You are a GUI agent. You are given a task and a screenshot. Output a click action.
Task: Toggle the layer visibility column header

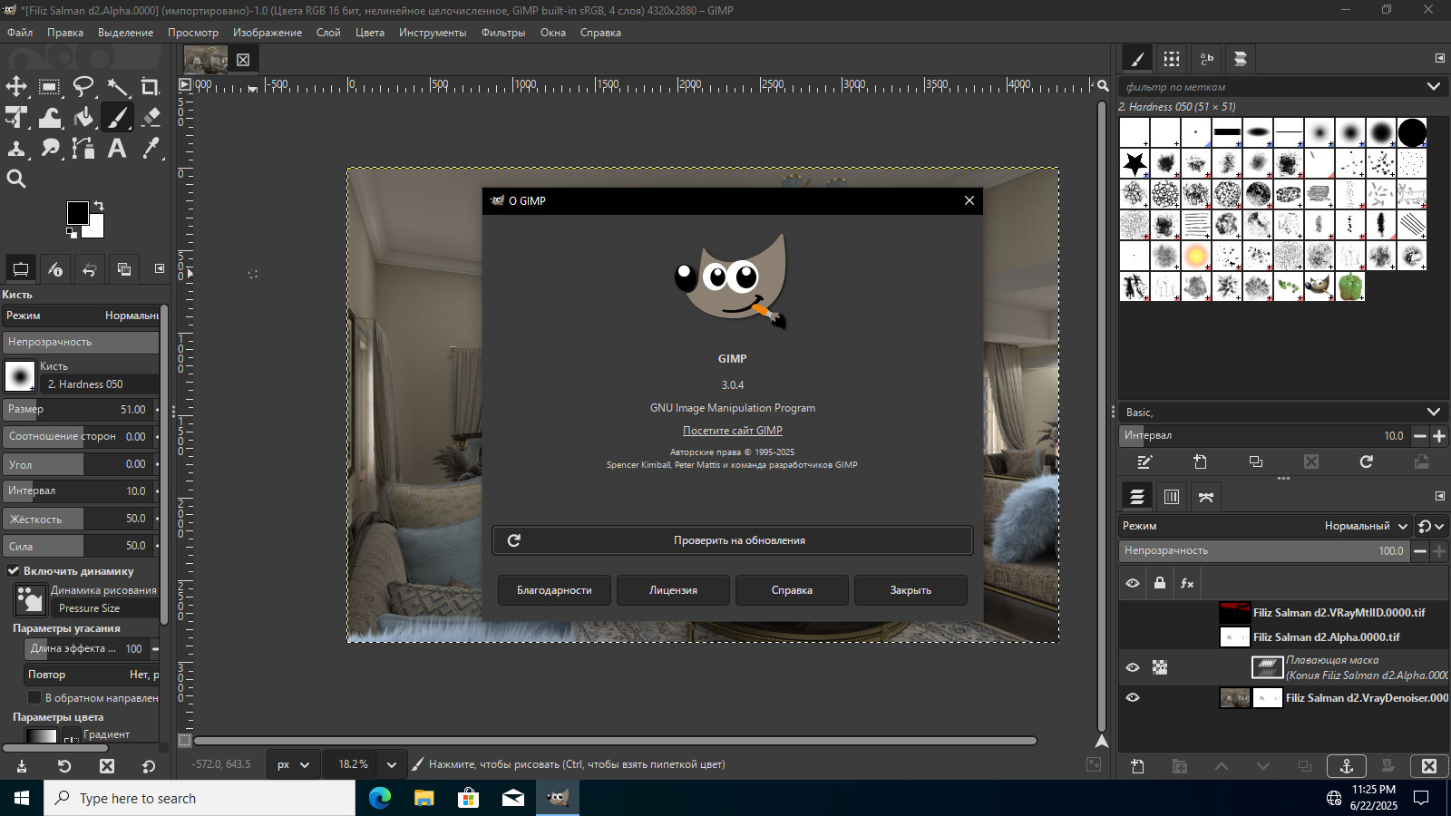coord(1133,583)
